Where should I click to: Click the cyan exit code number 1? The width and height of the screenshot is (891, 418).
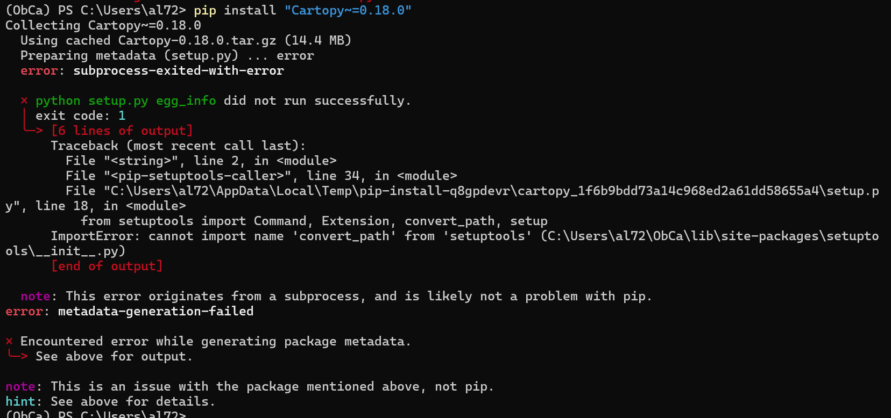[122, 116]
